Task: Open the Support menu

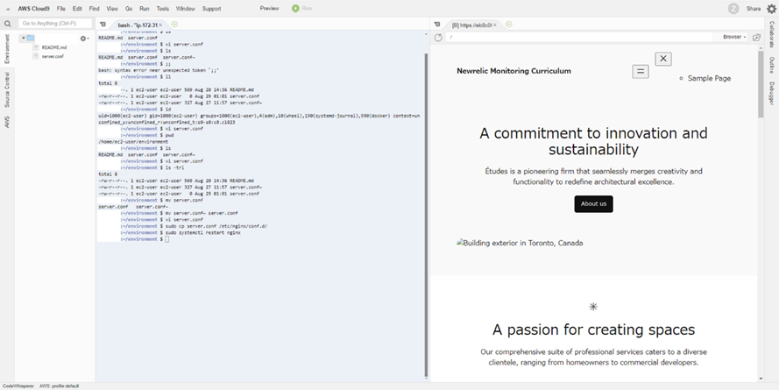Action: point(211,9)
